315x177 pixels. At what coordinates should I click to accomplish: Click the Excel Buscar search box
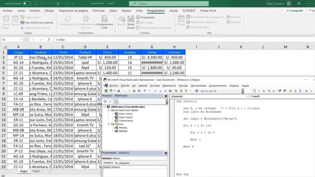pyautogui.click(x=169, y=3)
